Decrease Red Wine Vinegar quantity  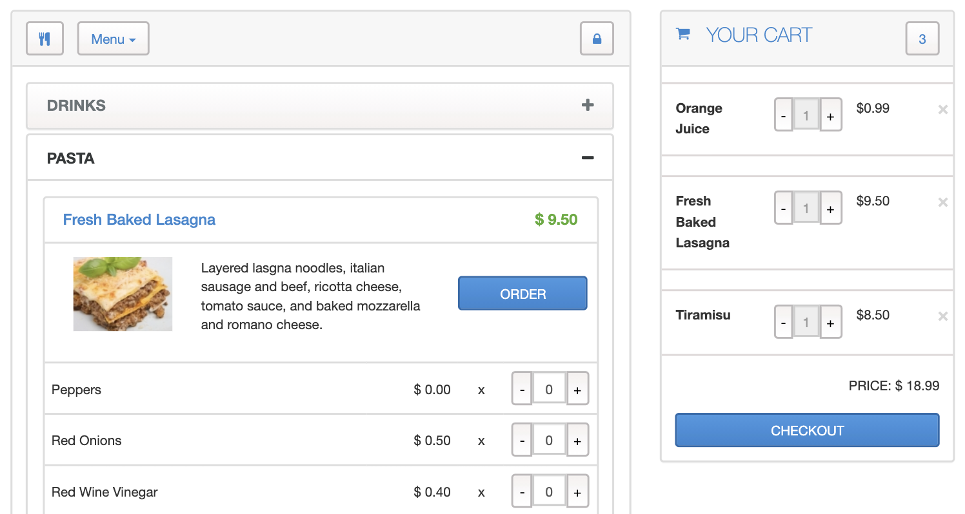click(522, 492)
